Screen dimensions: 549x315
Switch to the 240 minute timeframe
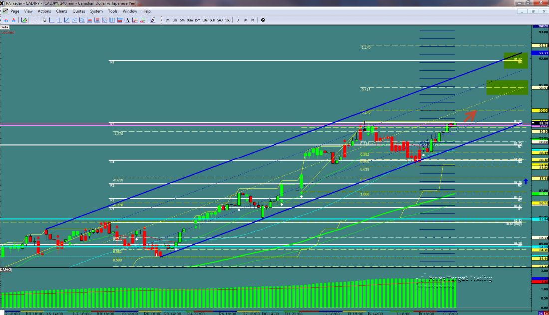coord(220,20)
